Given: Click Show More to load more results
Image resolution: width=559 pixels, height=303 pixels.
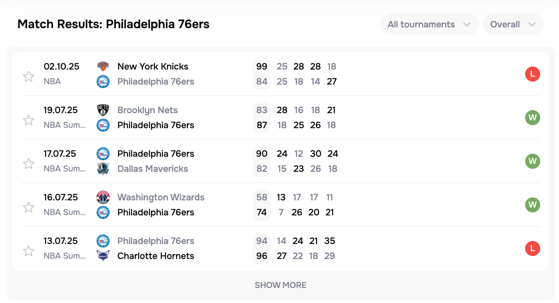Looking at the screenshot, I should (x=281, y=285).
